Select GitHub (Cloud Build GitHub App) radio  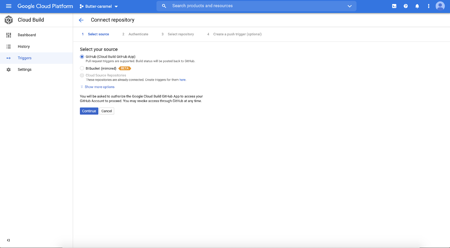[x=82, y=57]
